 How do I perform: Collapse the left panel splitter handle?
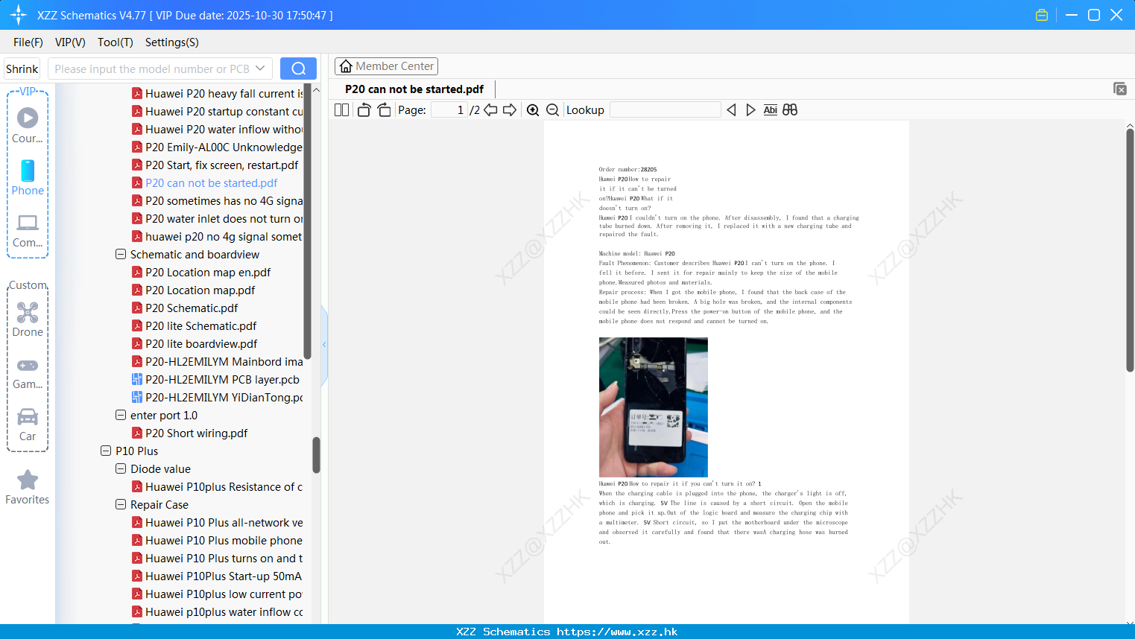[324, 344]
